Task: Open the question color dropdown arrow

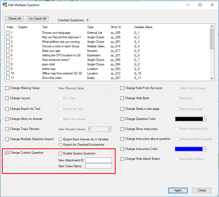Action: [205, 119]
